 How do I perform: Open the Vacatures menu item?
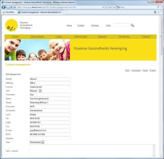click(x=124, y=37)
